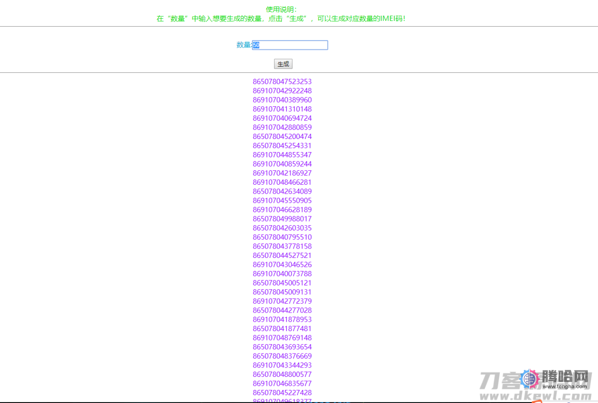Select IMEI code 865078045009131
Image resolution: width=598 pixels, height=403 pixels.
282,292
